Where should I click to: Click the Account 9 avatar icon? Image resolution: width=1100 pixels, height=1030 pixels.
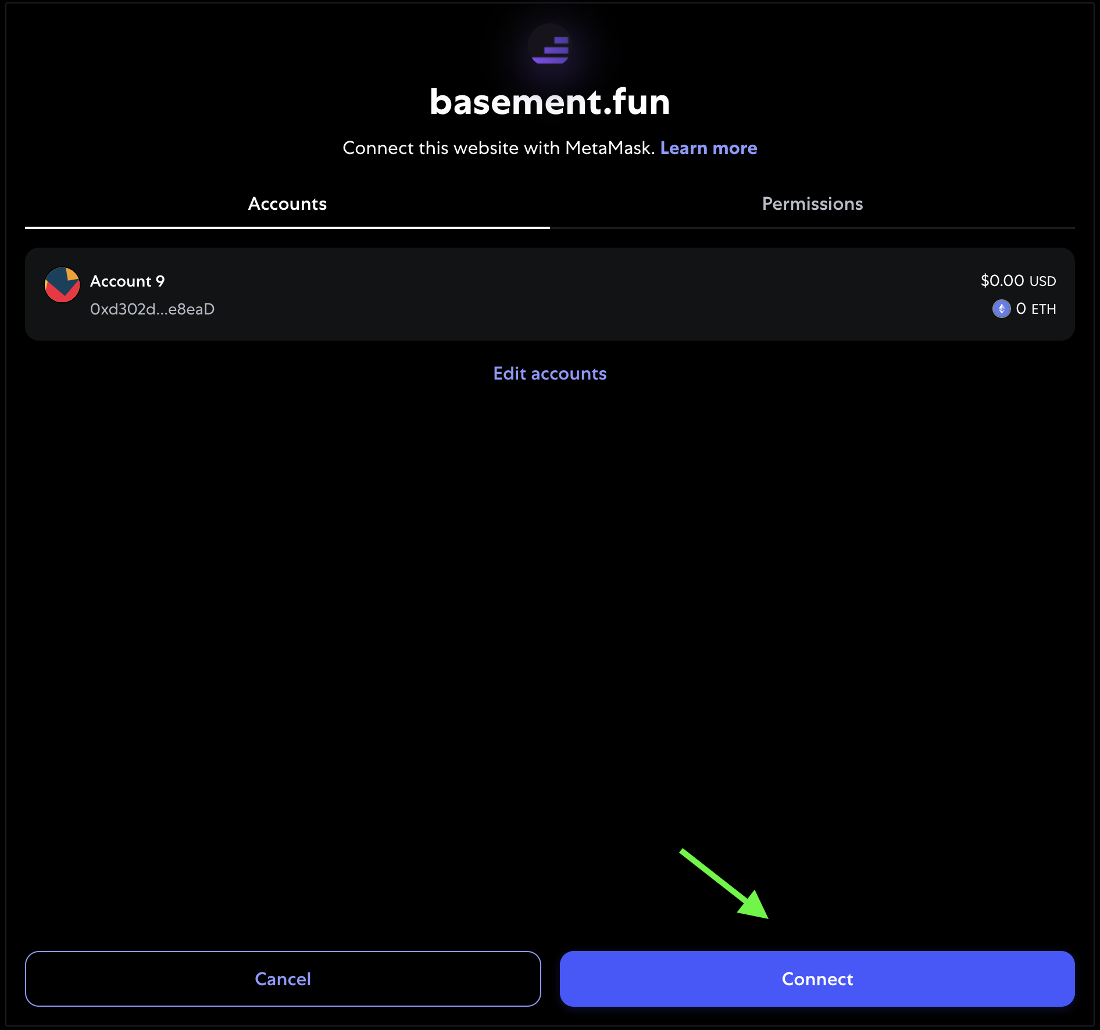[62, 285]
